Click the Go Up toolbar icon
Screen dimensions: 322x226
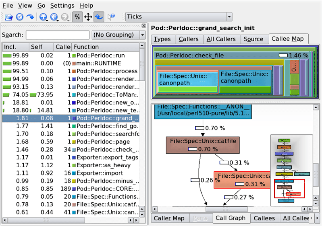point(43,17)
